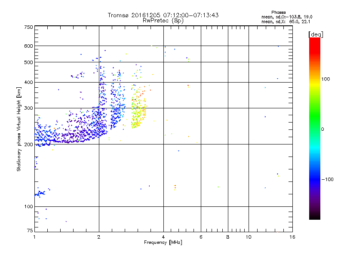
Task: Click the blue echo cluster near 110 km height
Action: click(x=40, y=194)
